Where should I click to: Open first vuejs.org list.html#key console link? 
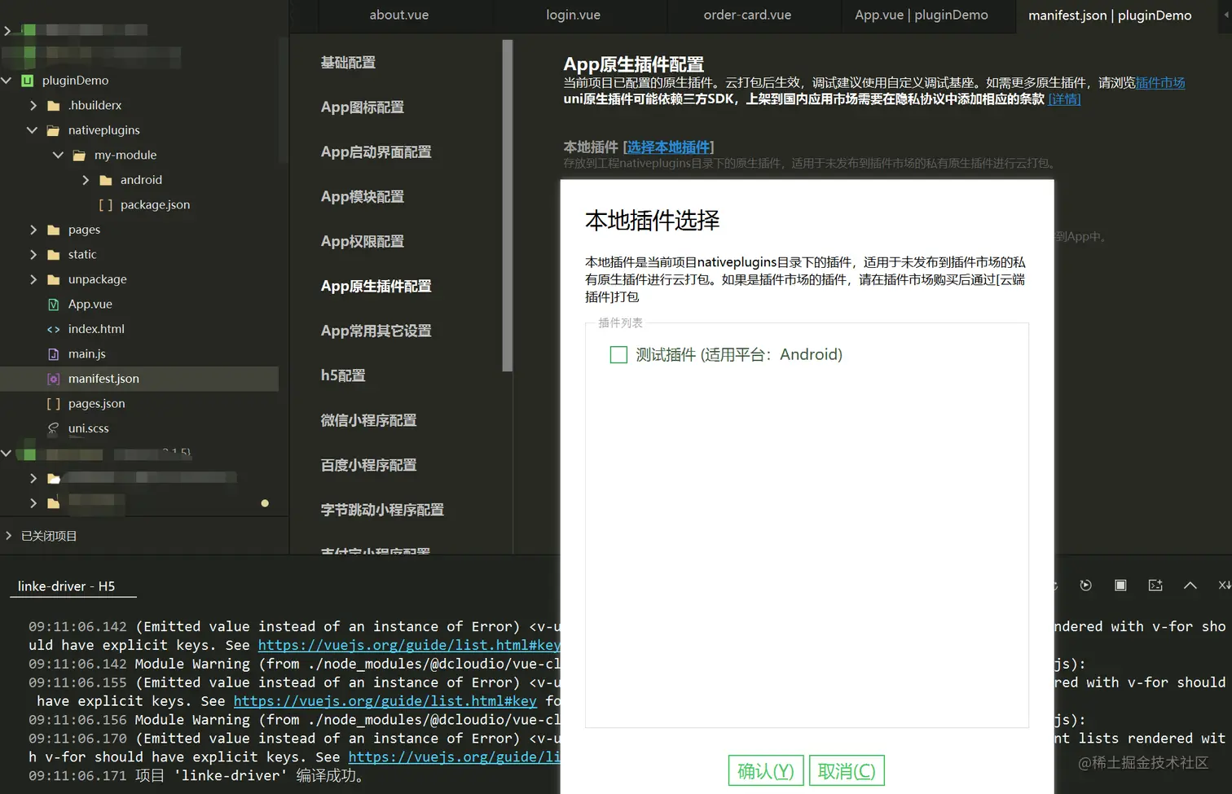click(x=409, y=645)
